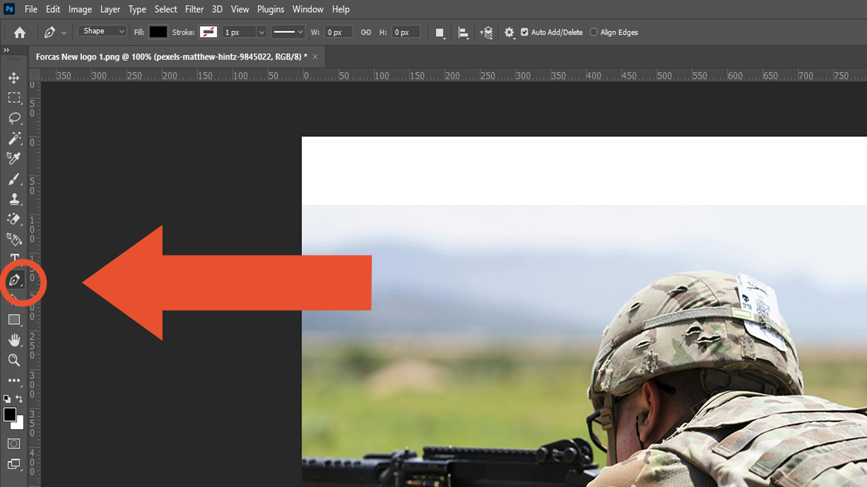Screen dimensions: 867x487
Task: Switch to Forcas New logo 1.png tab
Action: coord(171,57)
